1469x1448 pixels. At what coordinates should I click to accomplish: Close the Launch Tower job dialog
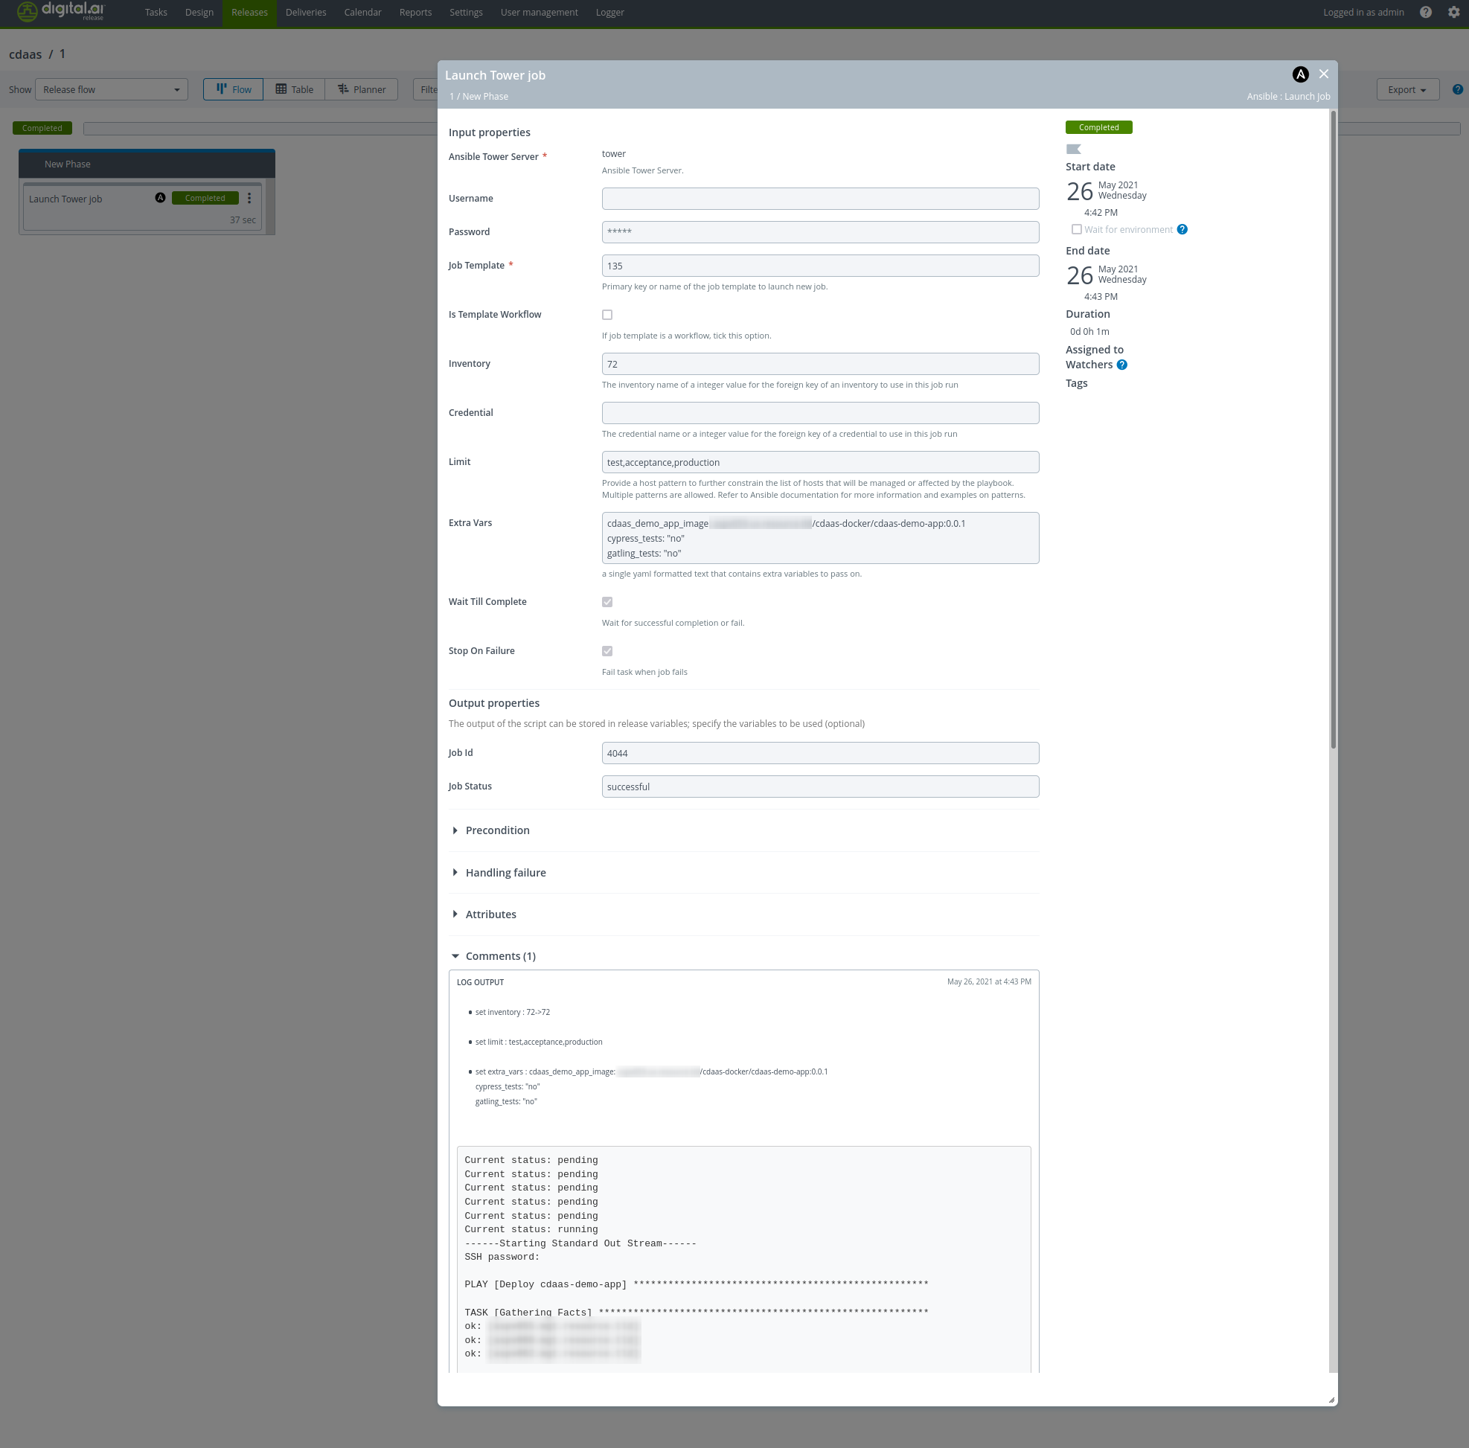(x=1324, y=74)
